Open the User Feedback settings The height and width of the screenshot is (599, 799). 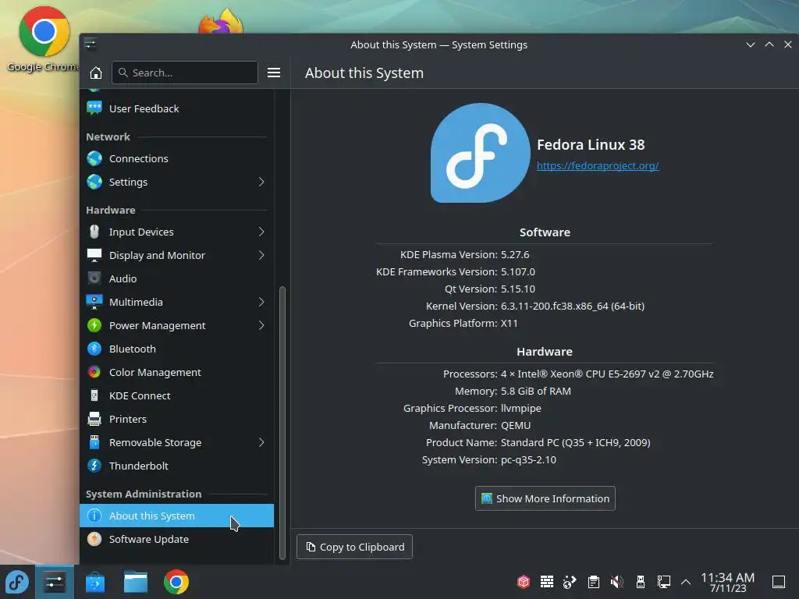(176, 108)
